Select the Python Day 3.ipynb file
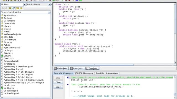This screenshot has height=99, width=177. 14,69
